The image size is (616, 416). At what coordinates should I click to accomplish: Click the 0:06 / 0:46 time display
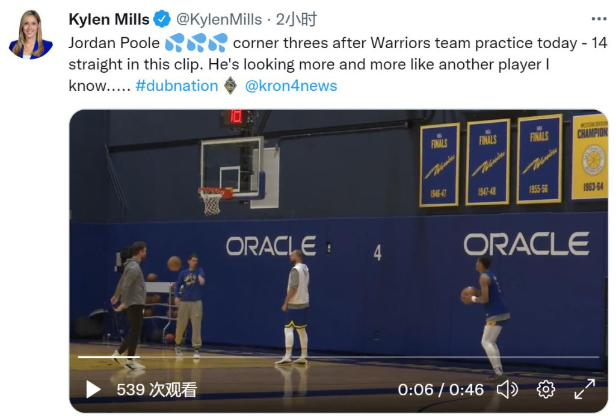440,390
